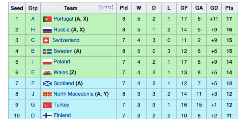Open the North Macedonia team link

click(73, 94)
